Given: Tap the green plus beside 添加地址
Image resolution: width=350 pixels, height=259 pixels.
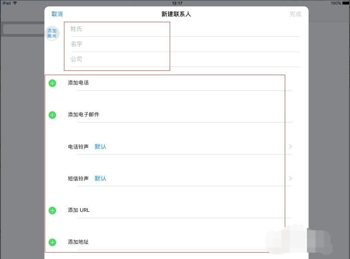Looking at the screenshot, I should [52, 242].
